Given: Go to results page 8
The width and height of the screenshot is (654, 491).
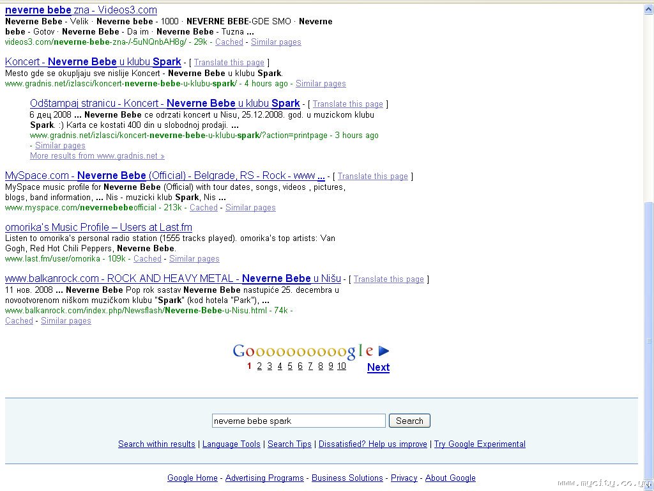Looking at the screenshot, I should [321, 366].
